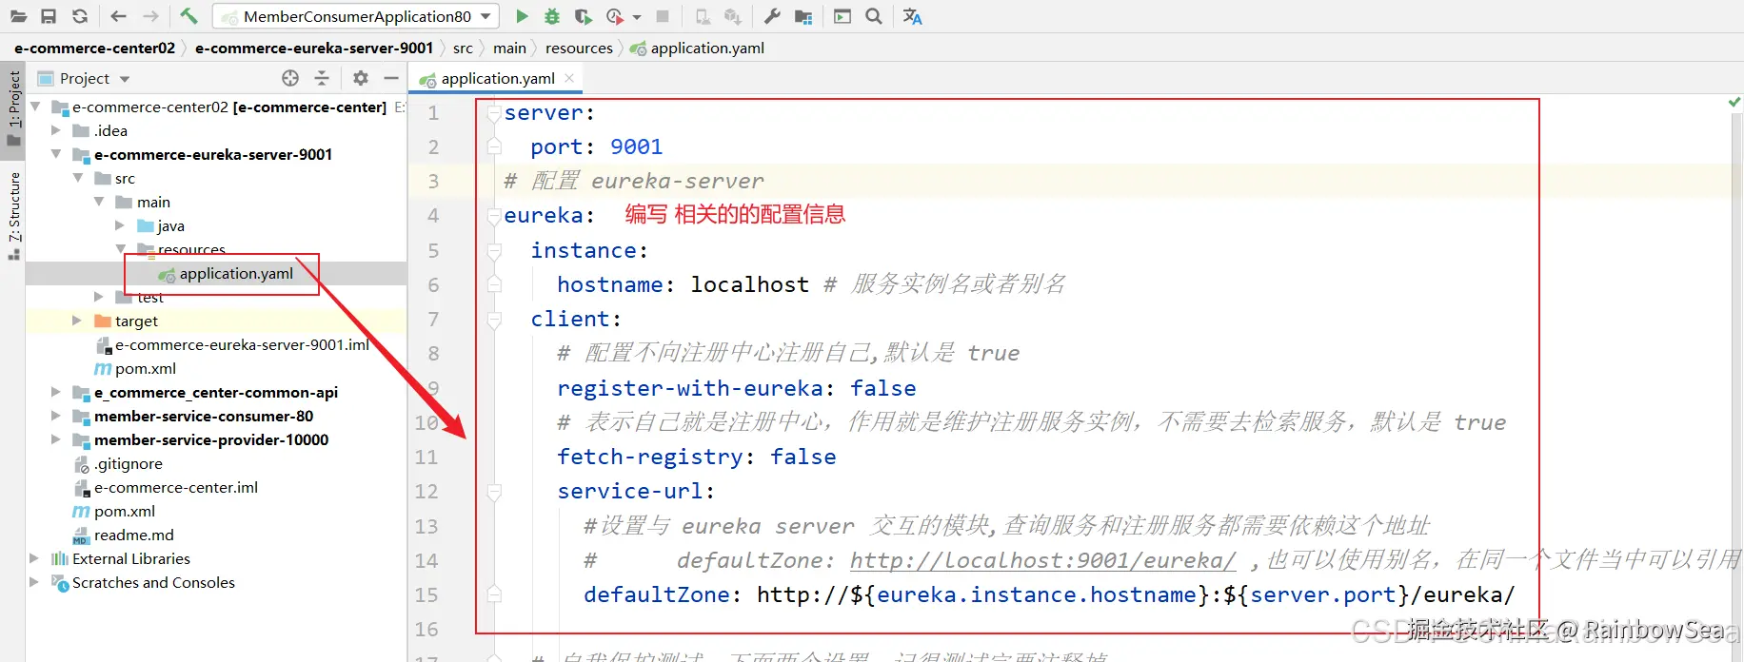This screenshot has width=1744, height=662.
Task: Fold the eureka block at line 4
Action: pos(494,216)
